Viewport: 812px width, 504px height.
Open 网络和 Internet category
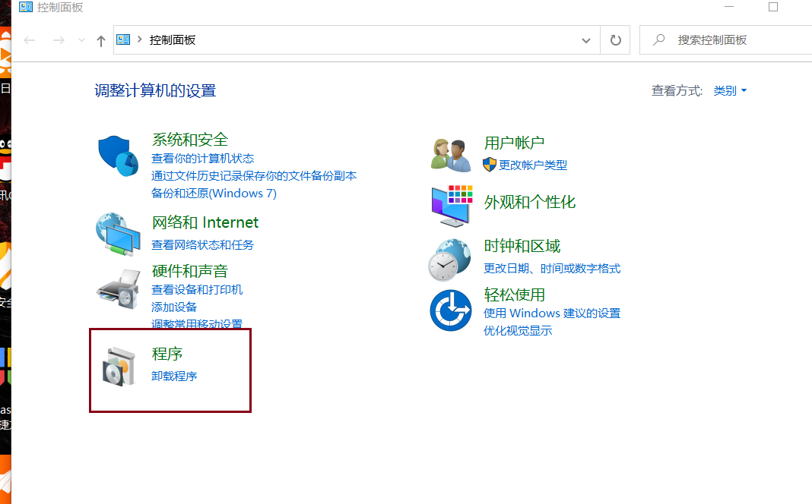click(x=205, y=222)
